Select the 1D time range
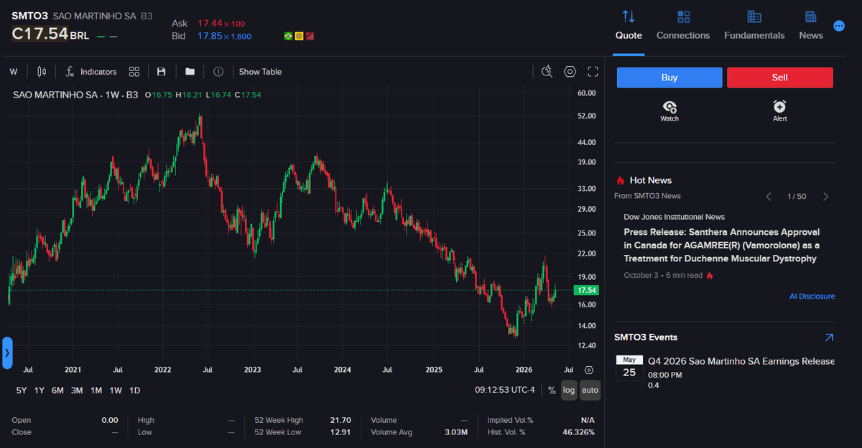This screenshot has height=448, width=862. click(134, 391)
